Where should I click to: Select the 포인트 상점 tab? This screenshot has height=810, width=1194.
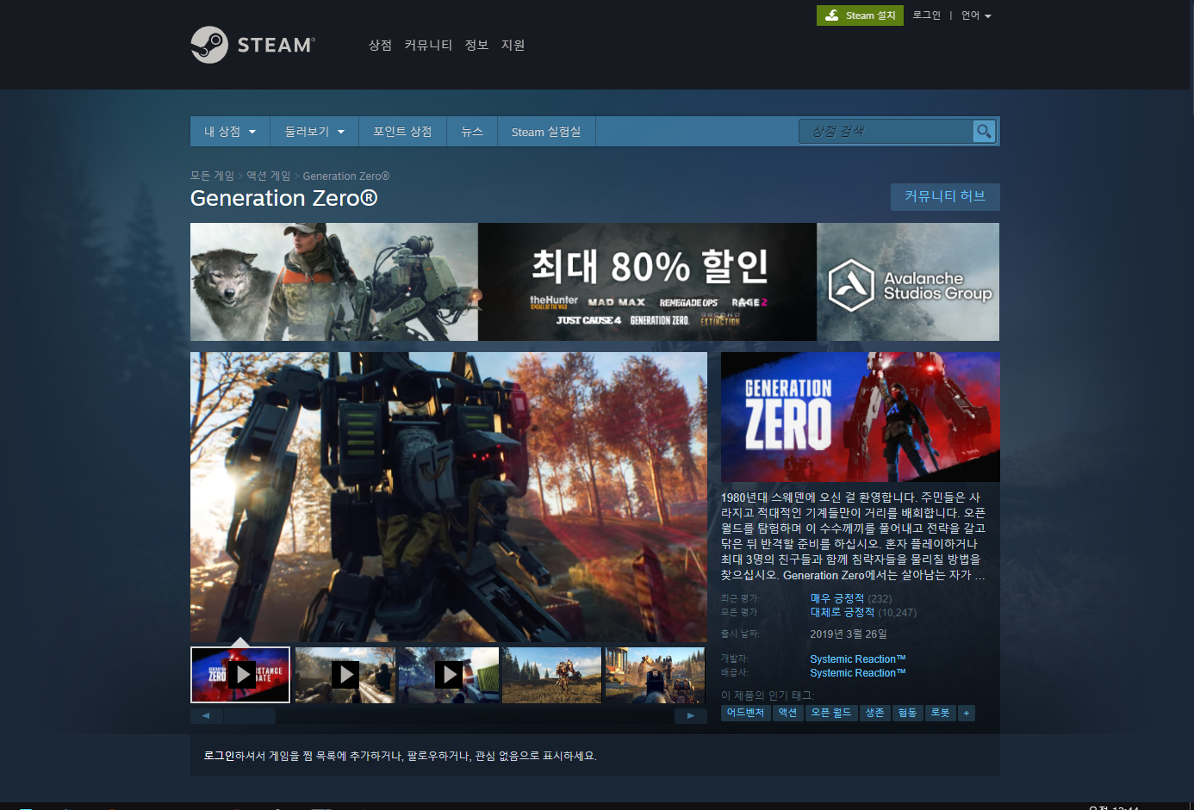click(x=402, y=132)
